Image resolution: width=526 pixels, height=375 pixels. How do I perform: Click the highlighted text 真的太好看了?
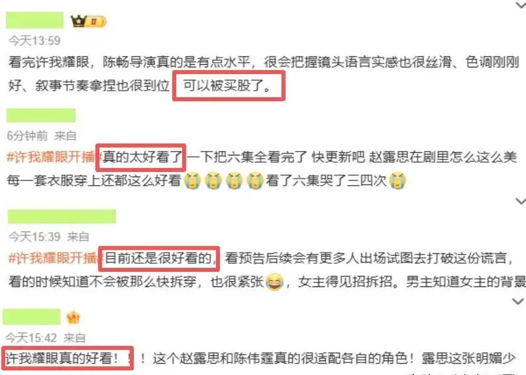(x=142, y=157)
